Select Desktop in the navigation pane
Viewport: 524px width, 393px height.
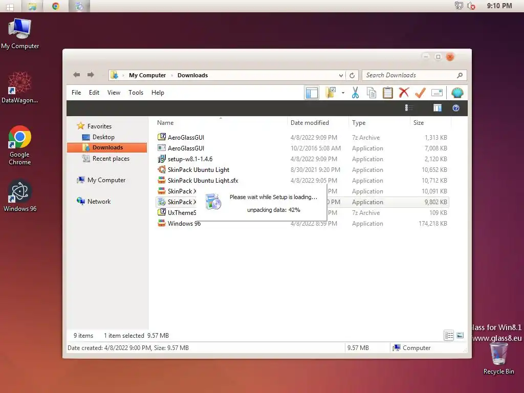pos(103,137)
